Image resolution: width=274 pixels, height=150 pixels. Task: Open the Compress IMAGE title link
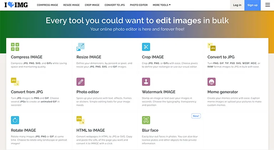[26, 57]
